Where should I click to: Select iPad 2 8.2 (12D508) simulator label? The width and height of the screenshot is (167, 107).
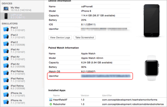pos(18,44)
